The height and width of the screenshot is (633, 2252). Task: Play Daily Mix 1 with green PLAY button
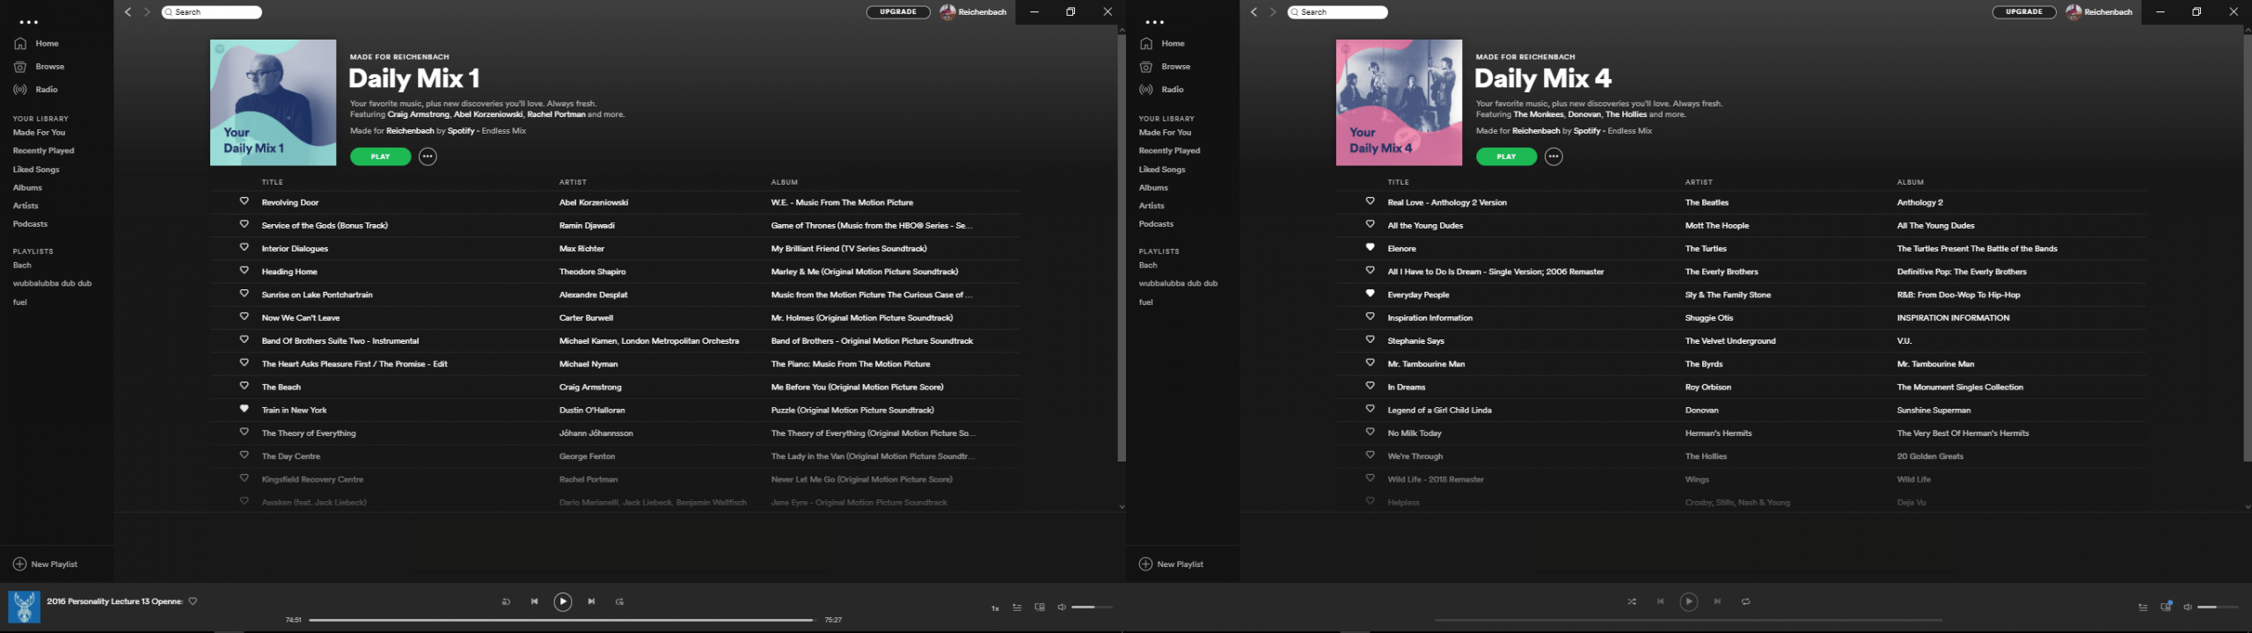click(381, 156)
